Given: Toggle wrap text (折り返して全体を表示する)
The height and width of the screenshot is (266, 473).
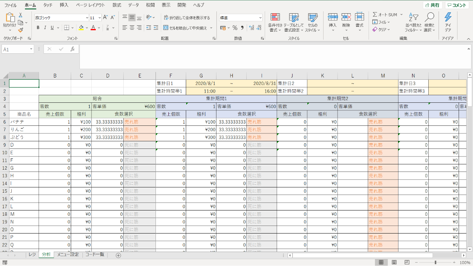Looking at the screenshot, I should (166, 17).
